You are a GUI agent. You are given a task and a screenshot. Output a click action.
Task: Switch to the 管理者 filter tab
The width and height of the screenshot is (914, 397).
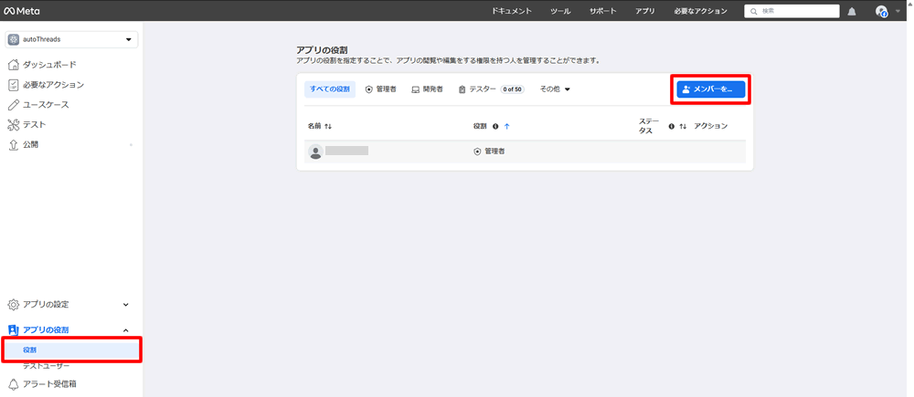(380, 89)
